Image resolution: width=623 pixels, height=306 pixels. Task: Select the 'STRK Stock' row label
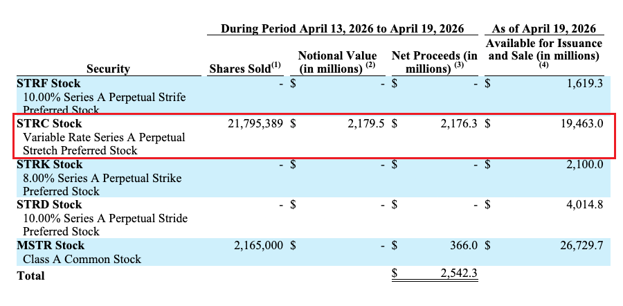click(49, 164)
